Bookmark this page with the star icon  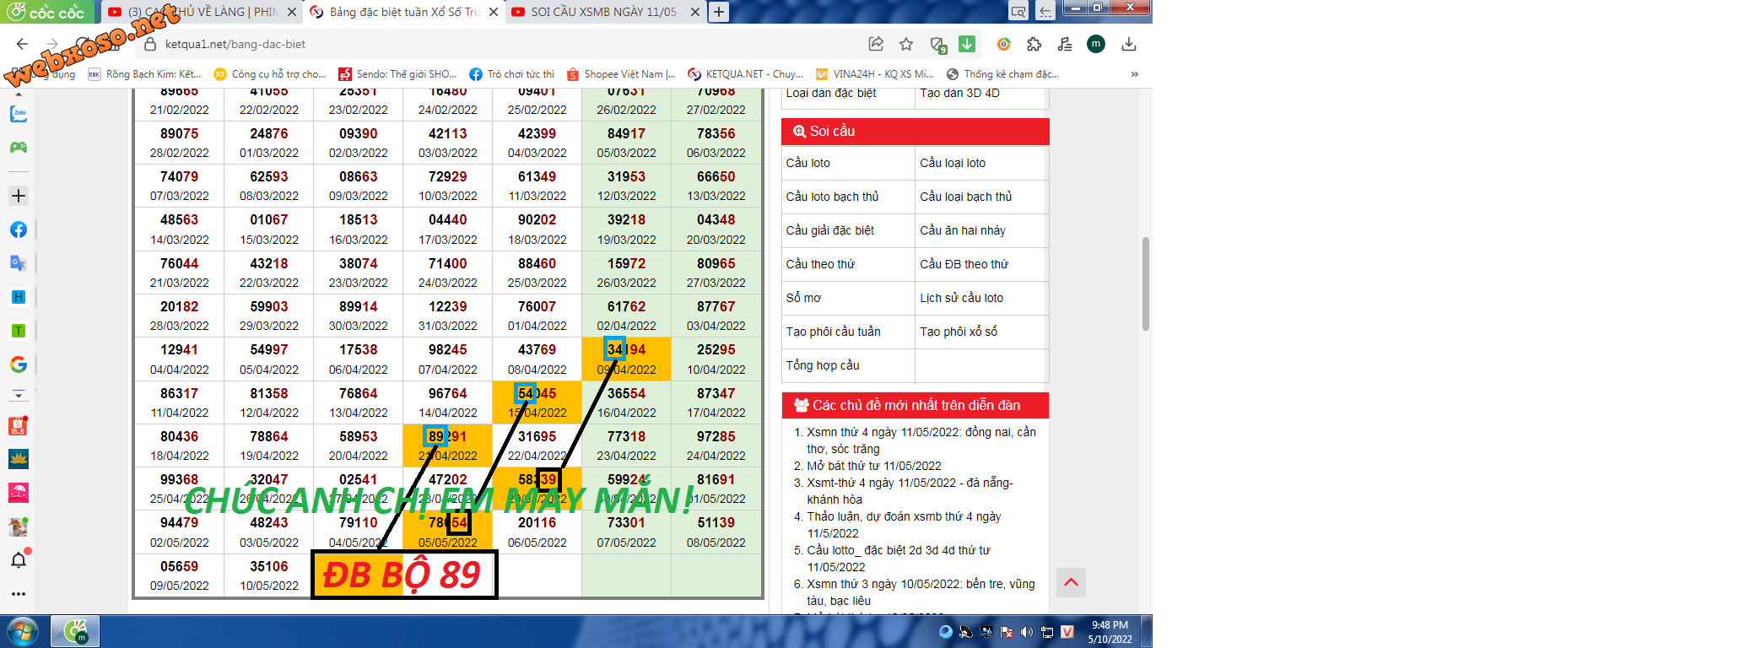(906, 44)
